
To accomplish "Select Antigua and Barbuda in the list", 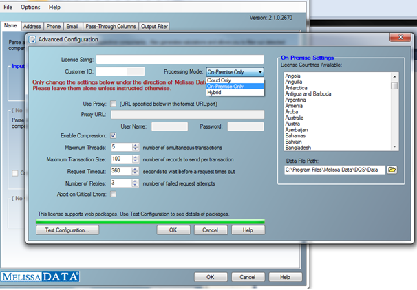I will tap(308, 93).
